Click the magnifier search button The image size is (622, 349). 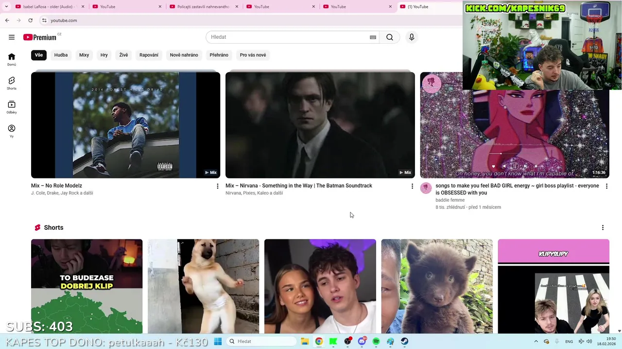pos(390,37)
